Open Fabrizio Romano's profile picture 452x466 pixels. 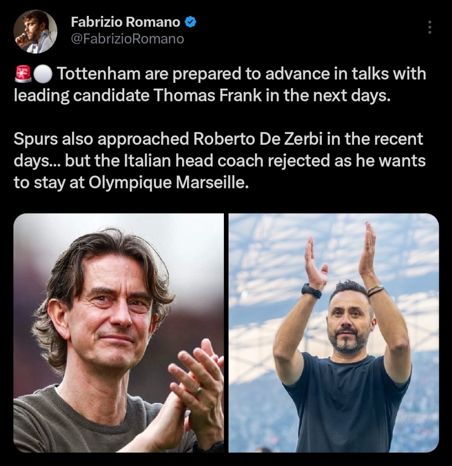pos(35,31)
